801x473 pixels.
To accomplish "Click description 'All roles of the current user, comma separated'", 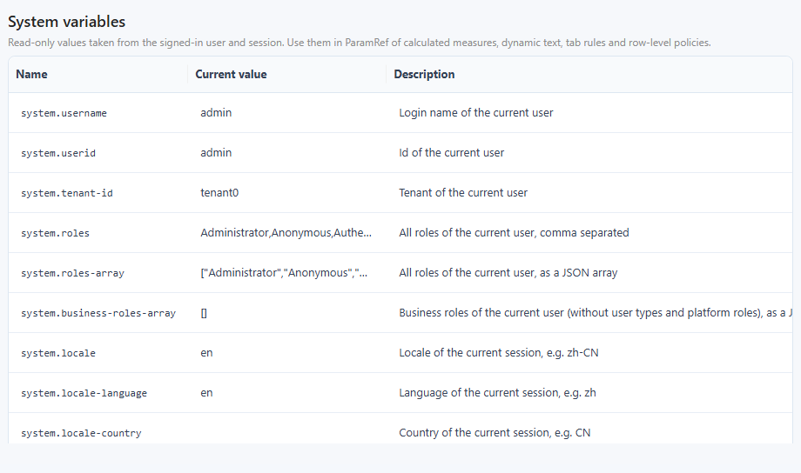I will coord(514,233).
